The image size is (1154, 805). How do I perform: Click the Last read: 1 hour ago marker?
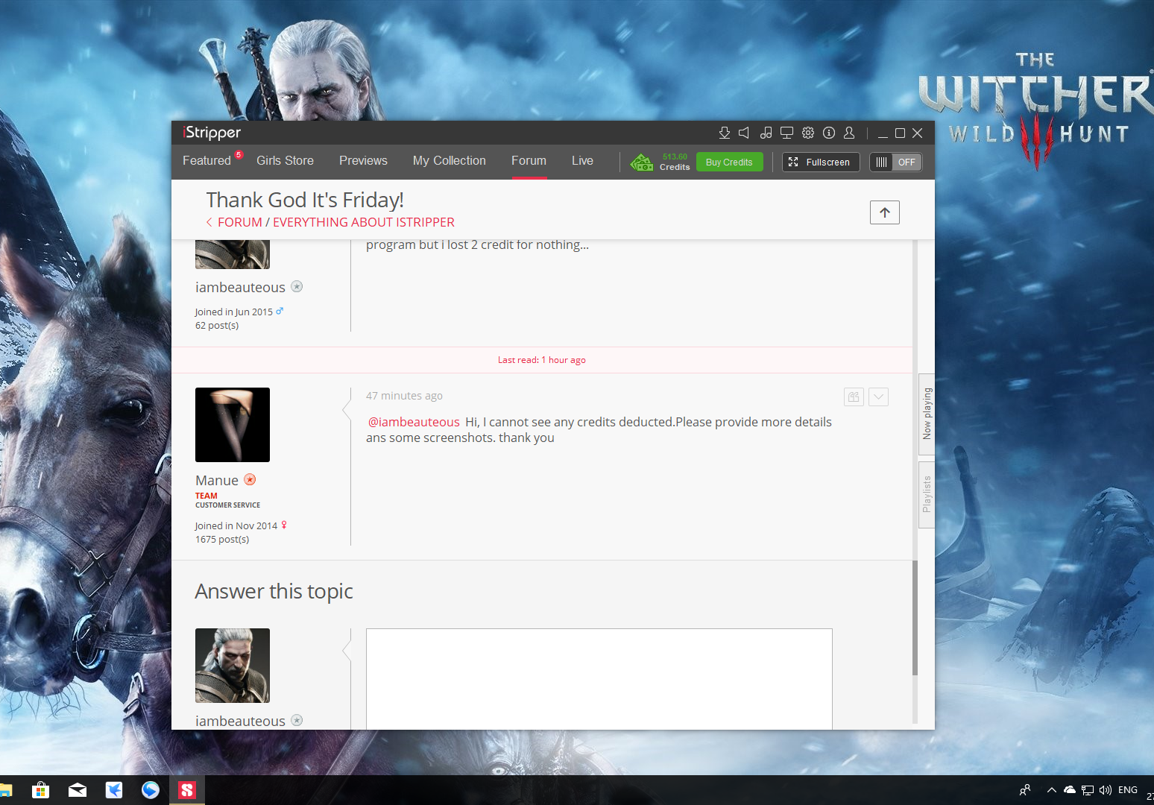pos(542,360)
